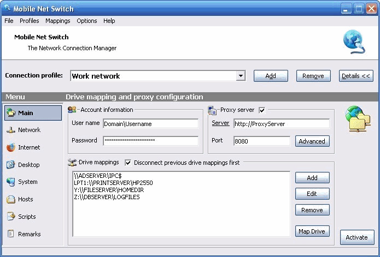380x257 pixels.
Task: Click Remove in Drive mappings
Action: pos(312,210)
